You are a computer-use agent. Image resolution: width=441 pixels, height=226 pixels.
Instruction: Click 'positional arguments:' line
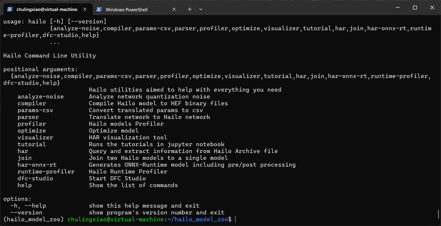tap(40, 69)
